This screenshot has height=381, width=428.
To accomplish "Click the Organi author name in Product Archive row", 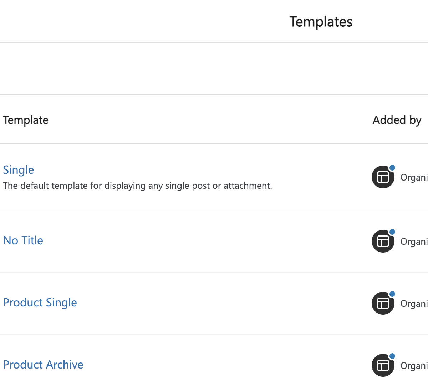I will (414, 366).
